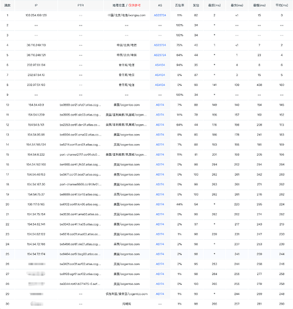This screenshot has height=309, width=293.
Task: Click hop number 30 in the first column
Action: tap(7, 304)
